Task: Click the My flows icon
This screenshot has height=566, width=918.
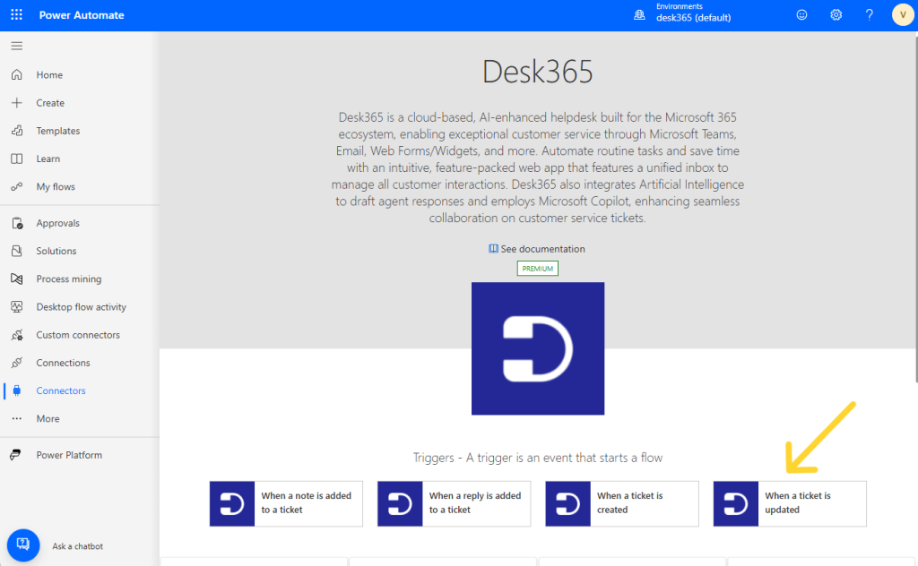Action: pyautogui.click(x=16, y=186)
